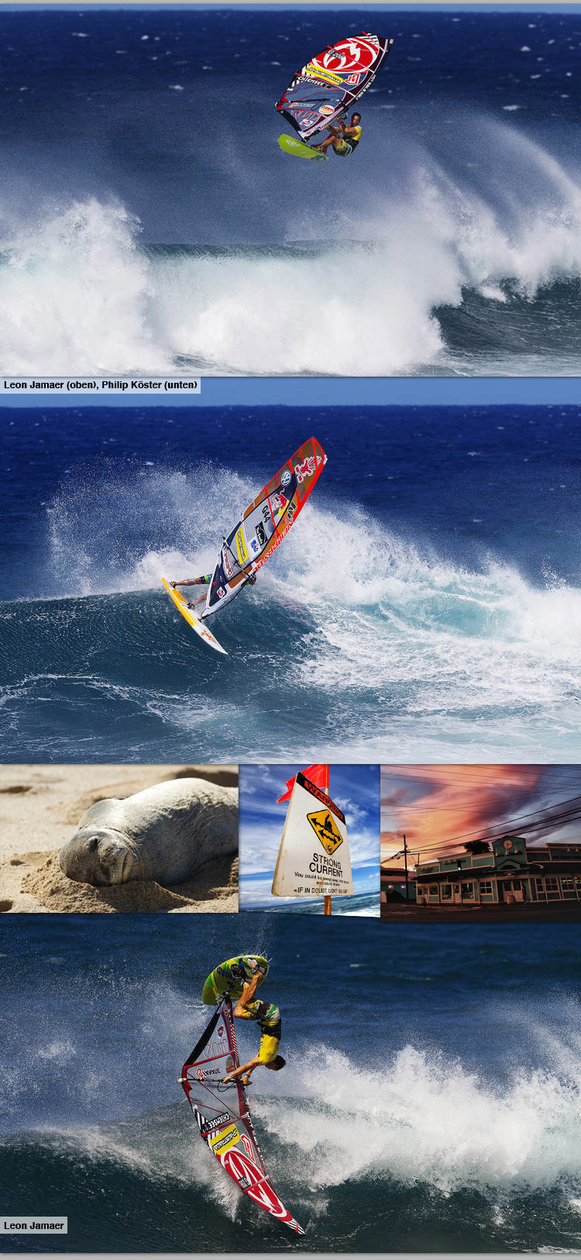Click the 'STRONG CURRENT' text on the sign

[x=326, y=864]
